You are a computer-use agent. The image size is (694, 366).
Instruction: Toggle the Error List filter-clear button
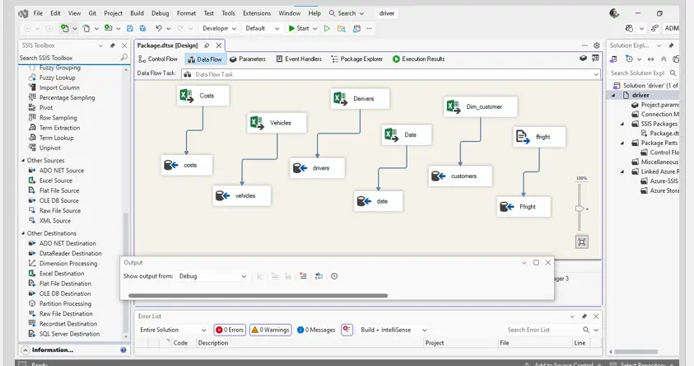347,330
